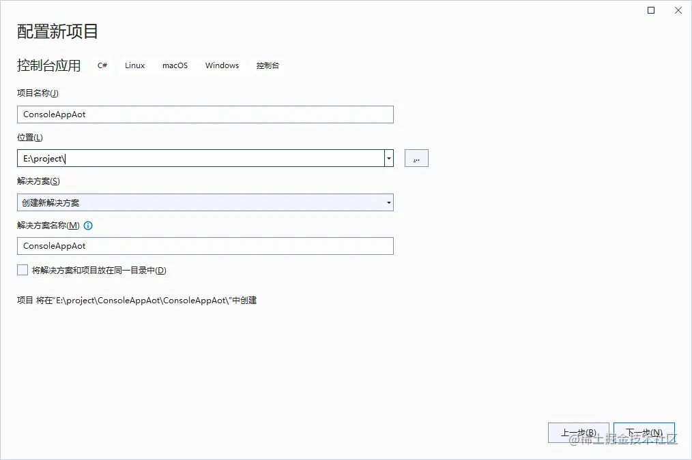Screen dimensions: 692x460
Task: Close the configure project dialog
Action: click(x=678, y=10)
